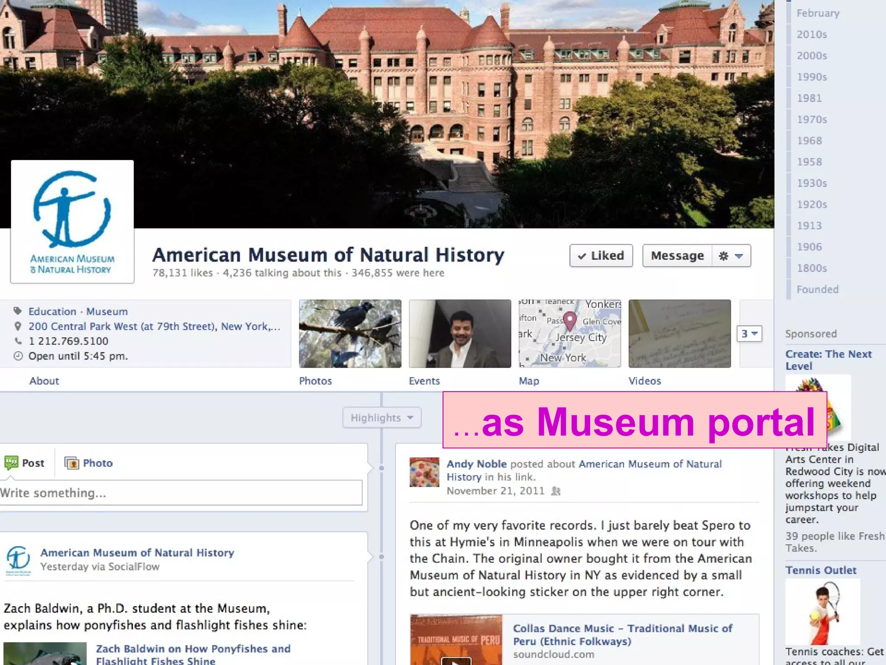This screenshot has width=886, height=665.
Task: Select the Events tab label
Action: [424, 381]
